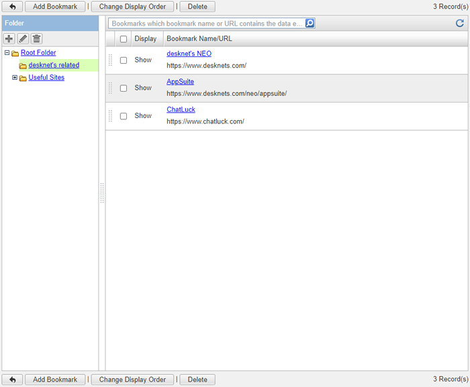Viewport: 470px width, 387px height.
Task: Click the https://www.chatluck.com/ URL text
Action: pyautogui.click(x=205, y=121)
